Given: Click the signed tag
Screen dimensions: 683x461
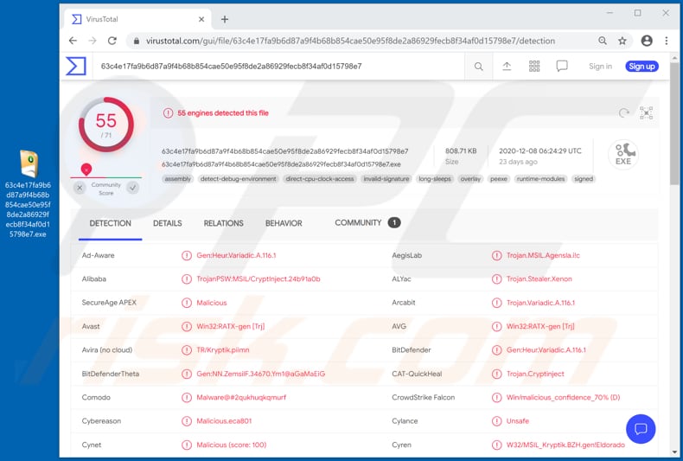Looking at the screenshot, I should [x=584, y=179].
